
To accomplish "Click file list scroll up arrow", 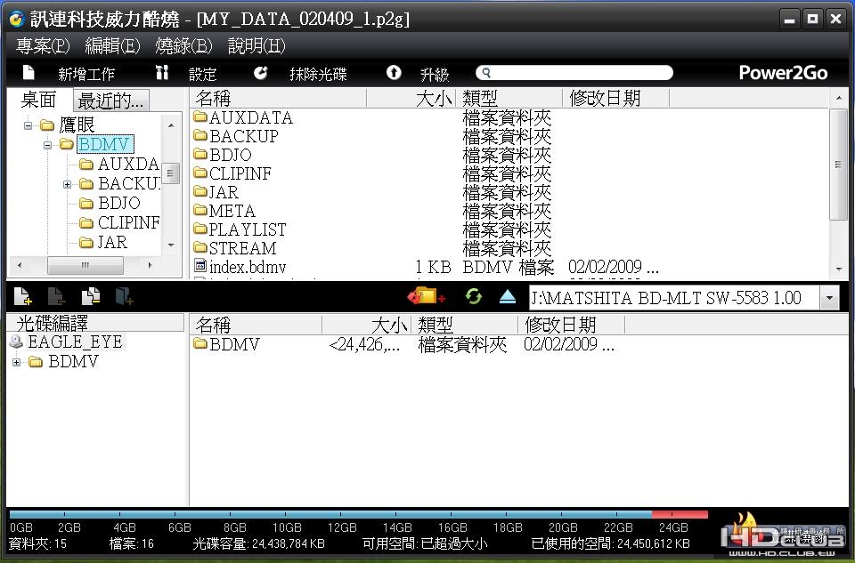I will pyautogui.click(x=838, y=98).
